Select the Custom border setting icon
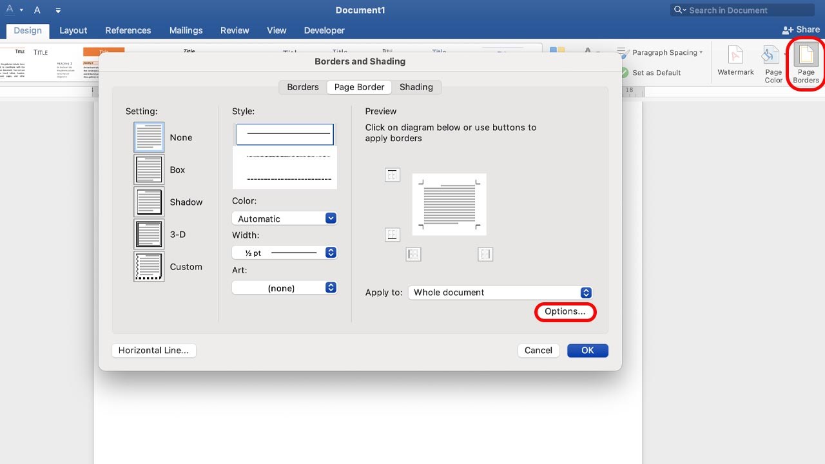825x464 pixels. coord(149,266)
